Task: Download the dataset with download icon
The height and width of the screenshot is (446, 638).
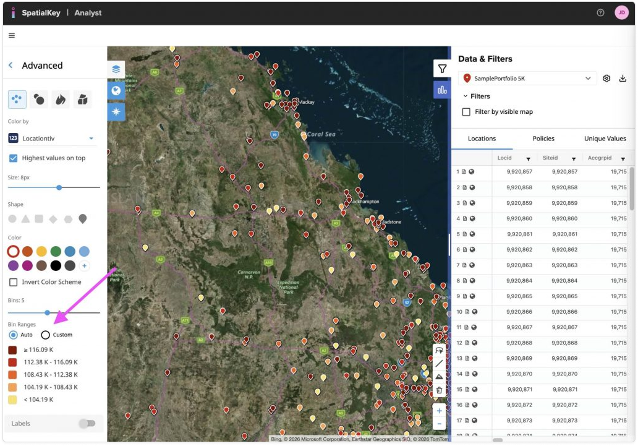Action: tap(623, 79)
